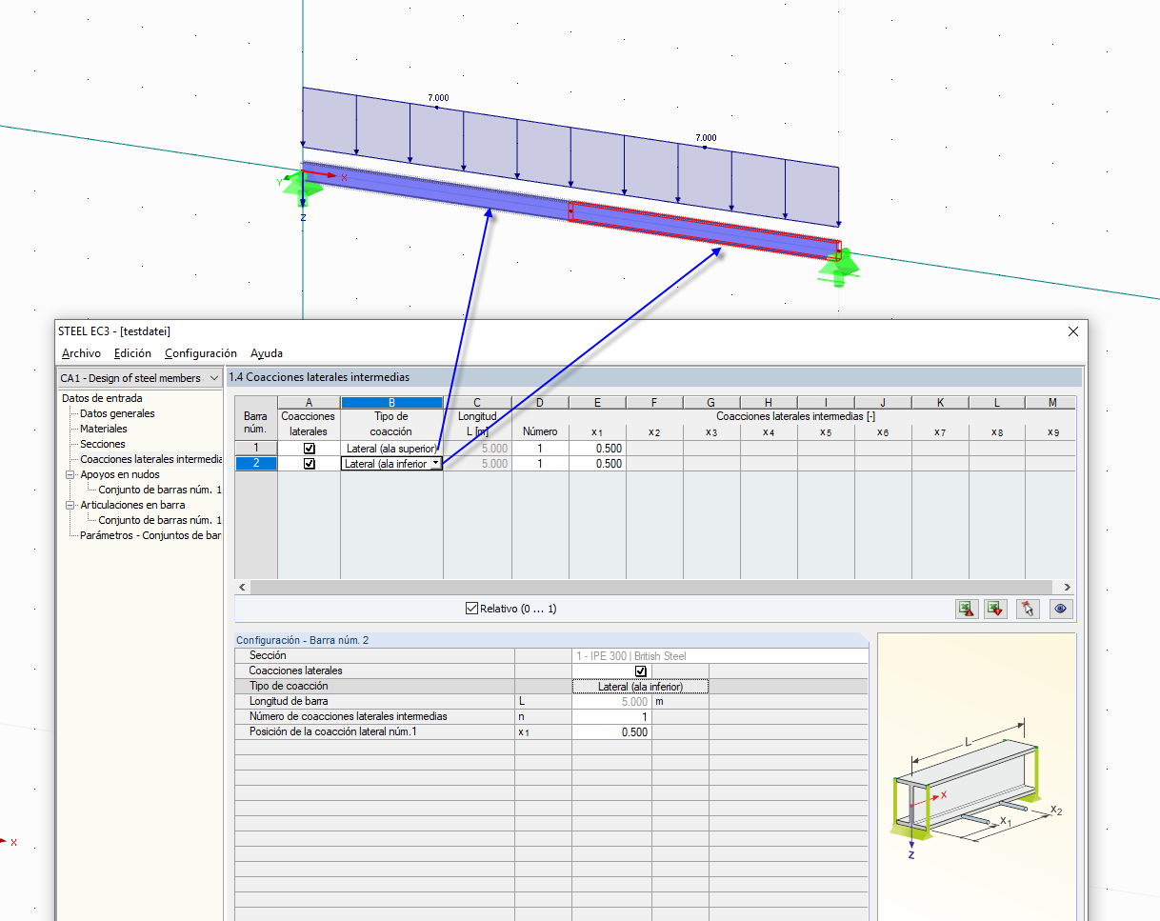Open the Archivo menu
Viewport: 1160px width, 921px height.
tap(81, 353)
